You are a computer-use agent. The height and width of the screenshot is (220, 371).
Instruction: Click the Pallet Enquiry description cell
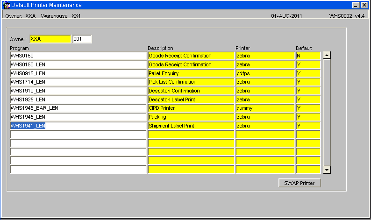tap(191, 73)
